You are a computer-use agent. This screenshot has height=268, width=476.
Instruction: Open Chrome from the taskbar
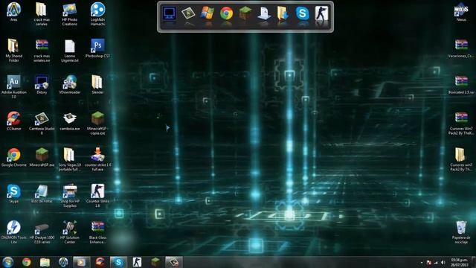27,262
